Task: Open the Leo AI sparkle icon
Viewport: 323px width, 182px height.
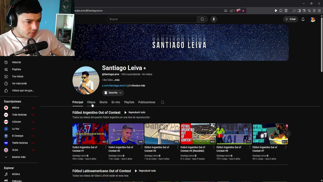Action: pos(309,11)
